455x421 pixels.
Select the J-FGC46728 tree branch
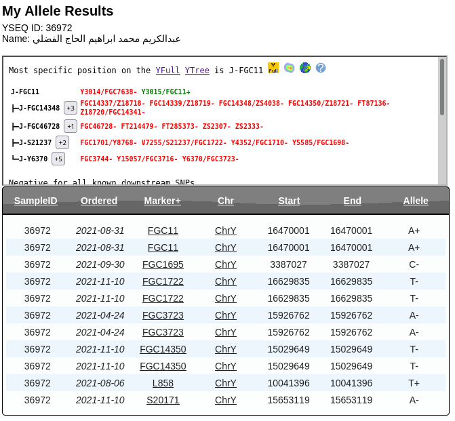pyautogui.click(x=40, y=127)
